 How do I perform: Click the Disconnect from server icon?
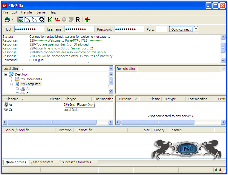click(x=71, y=20)
